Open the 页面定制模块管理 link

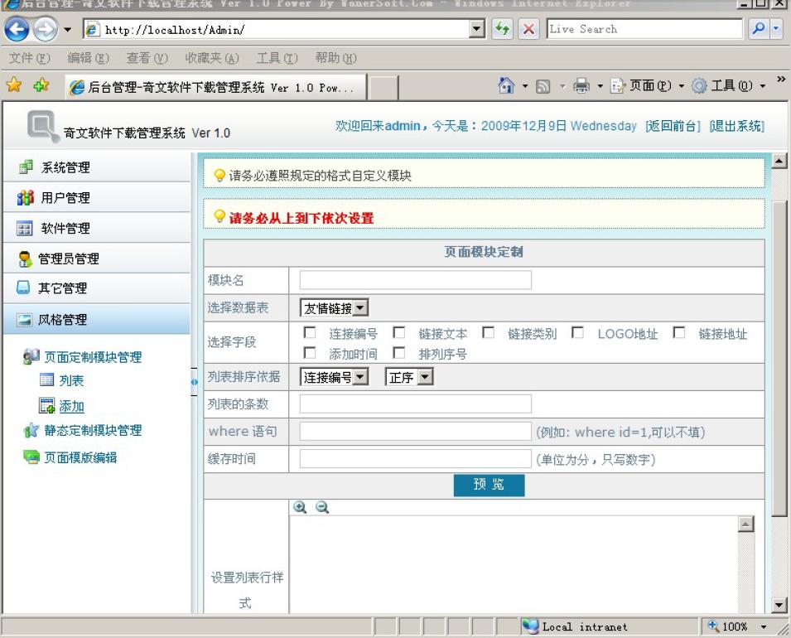click(x=93, y=357)
